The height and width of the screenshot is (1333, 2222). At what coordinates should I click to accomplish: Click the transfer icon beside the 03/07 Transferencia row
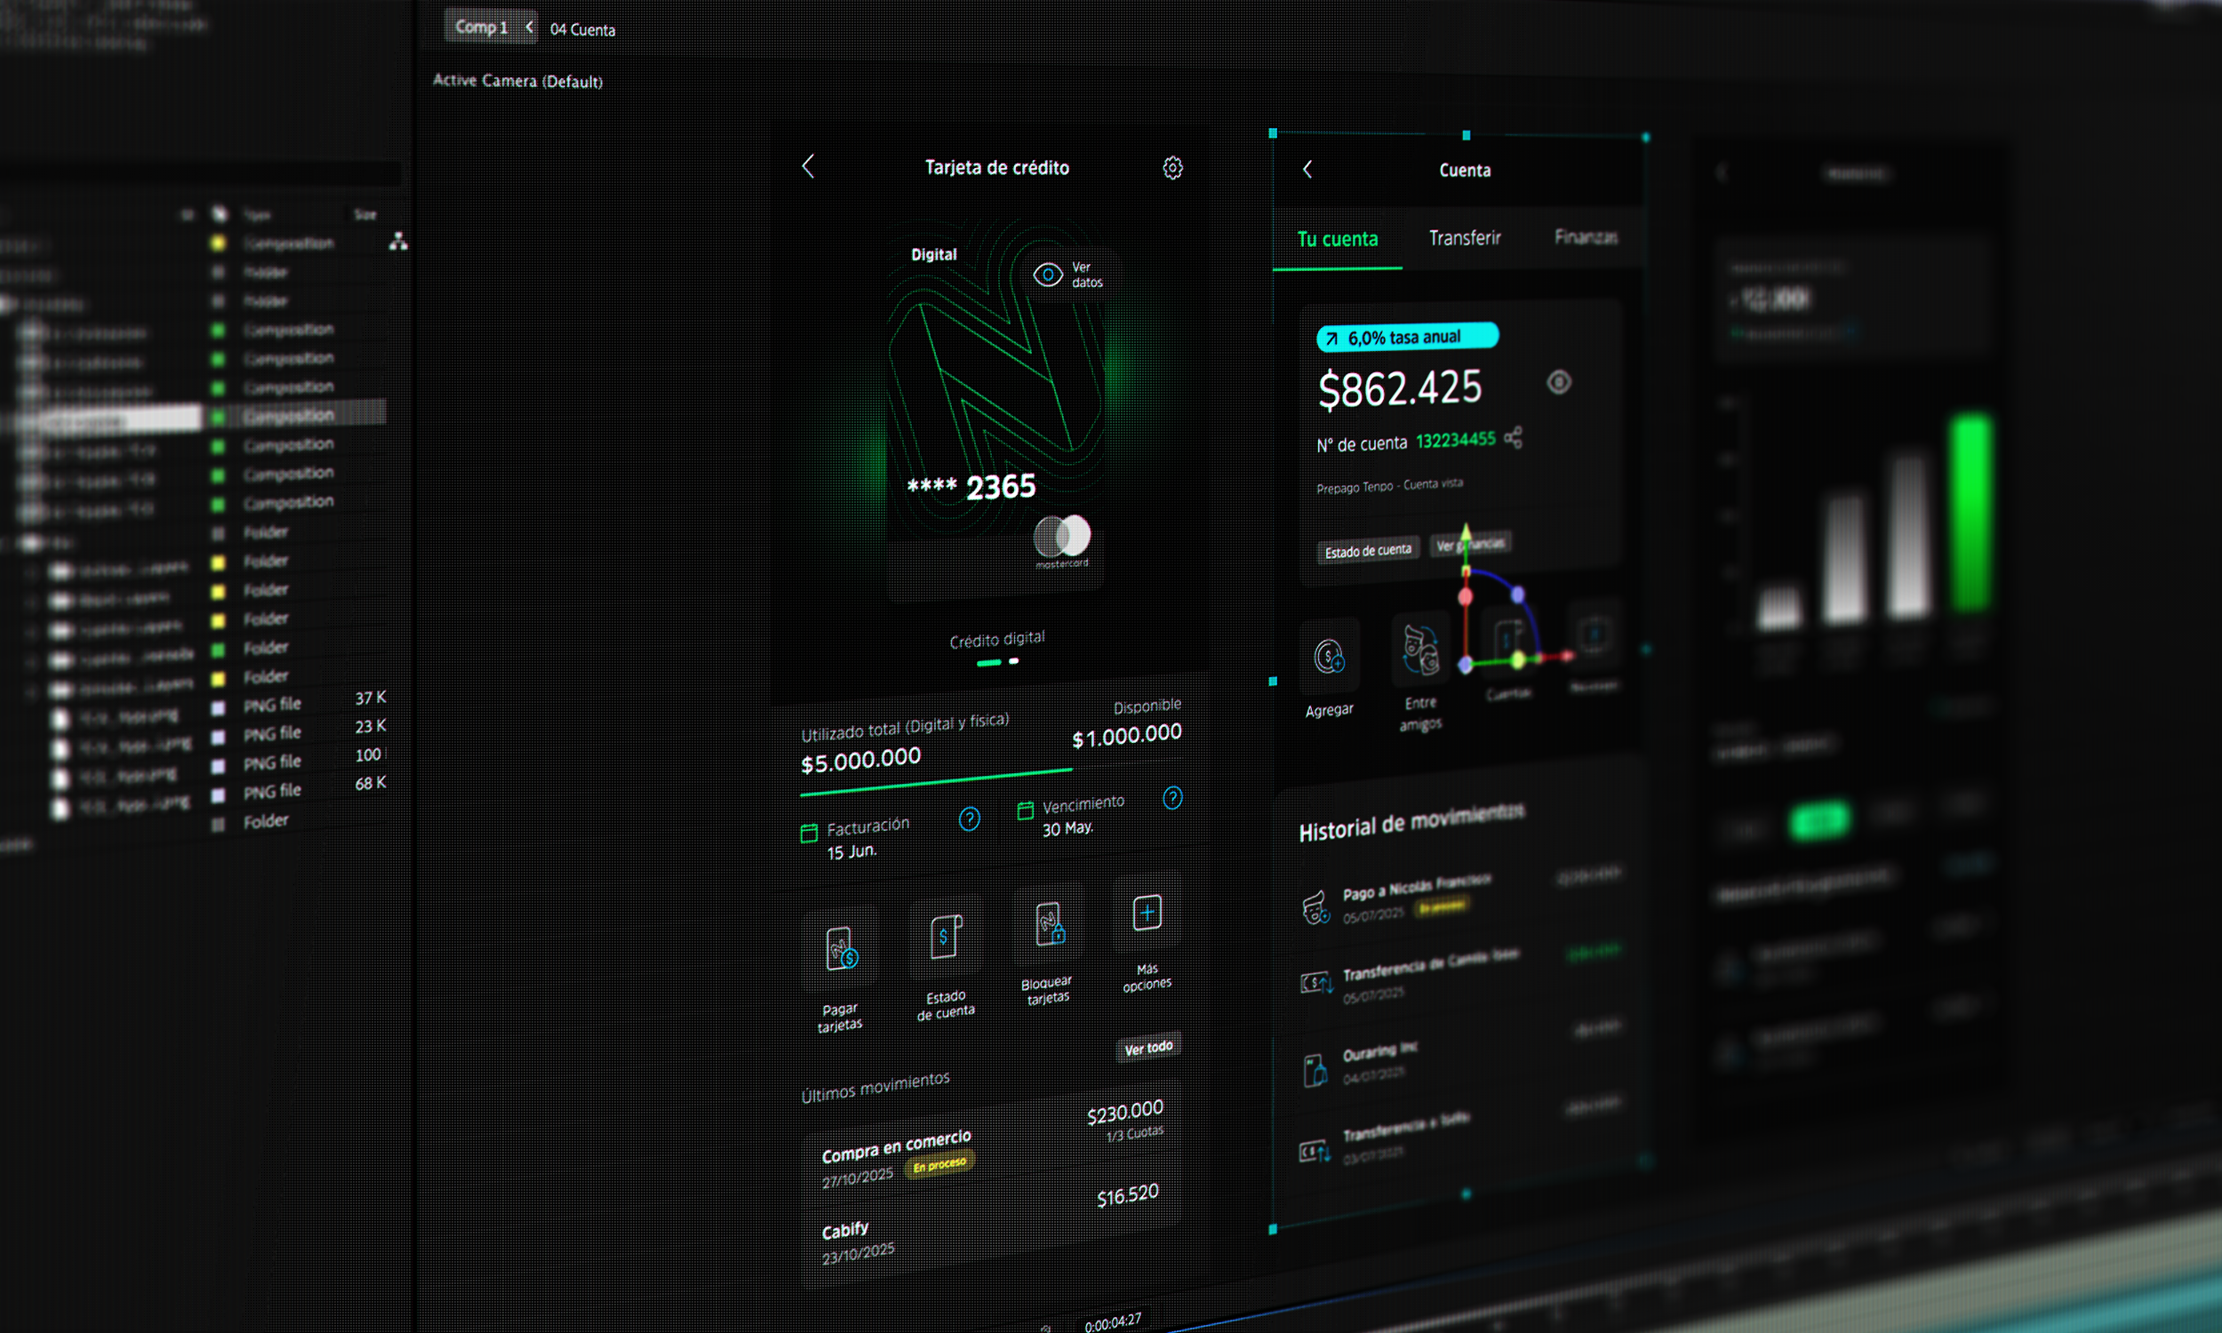[1315, 1152]
